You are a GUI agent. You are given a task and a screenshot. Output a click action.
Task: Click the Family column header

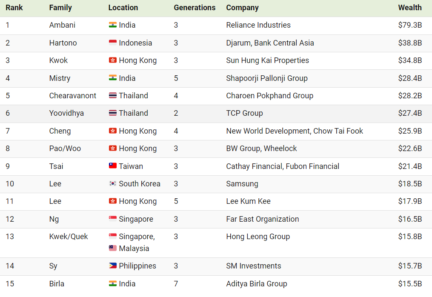(x=60, y=8)
